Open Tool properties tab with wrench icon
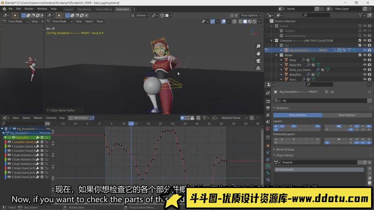 [268, 93]
